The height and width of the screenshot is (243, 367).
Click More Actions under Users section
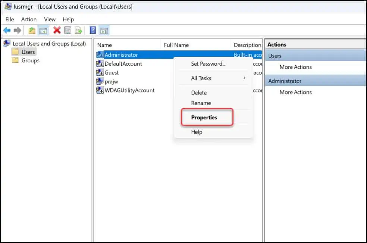point(295,67)
